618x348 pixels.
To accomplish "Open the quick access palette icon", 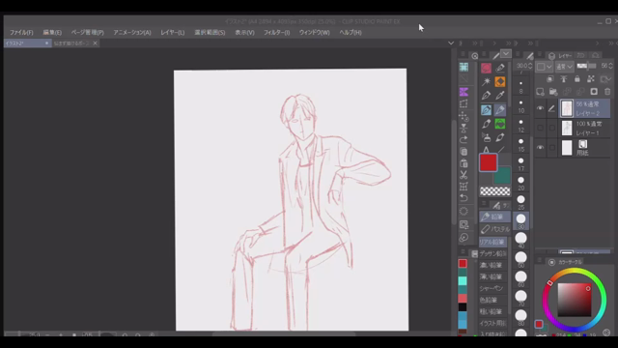I will point(474,56).
